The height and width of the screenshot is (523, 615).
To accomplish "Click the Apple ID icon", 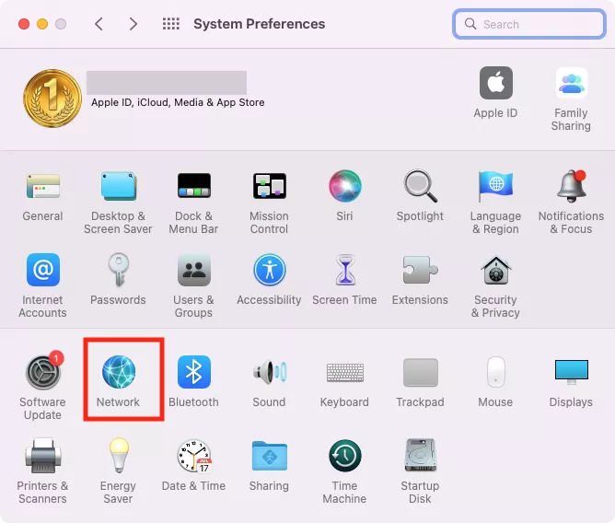I will 495,85.
